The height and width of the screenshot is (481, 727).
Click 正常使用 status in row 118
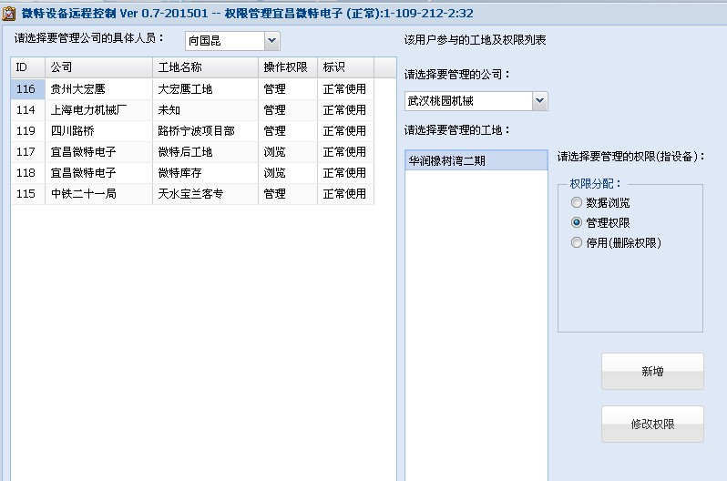pyautogui.click(x=346, y=172)
